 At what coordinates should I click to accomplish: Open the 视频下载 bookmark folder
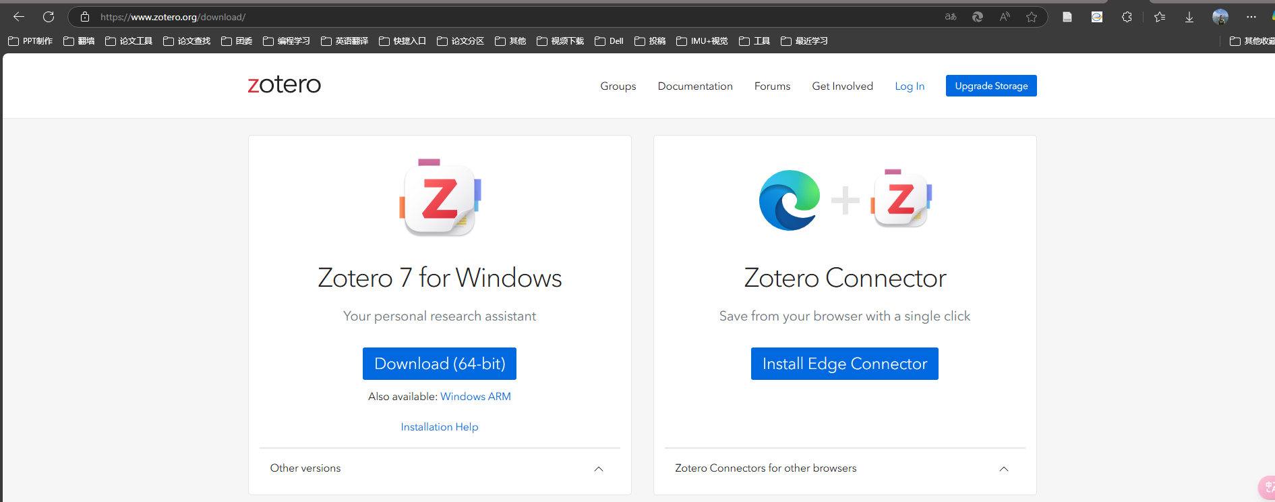560,41
